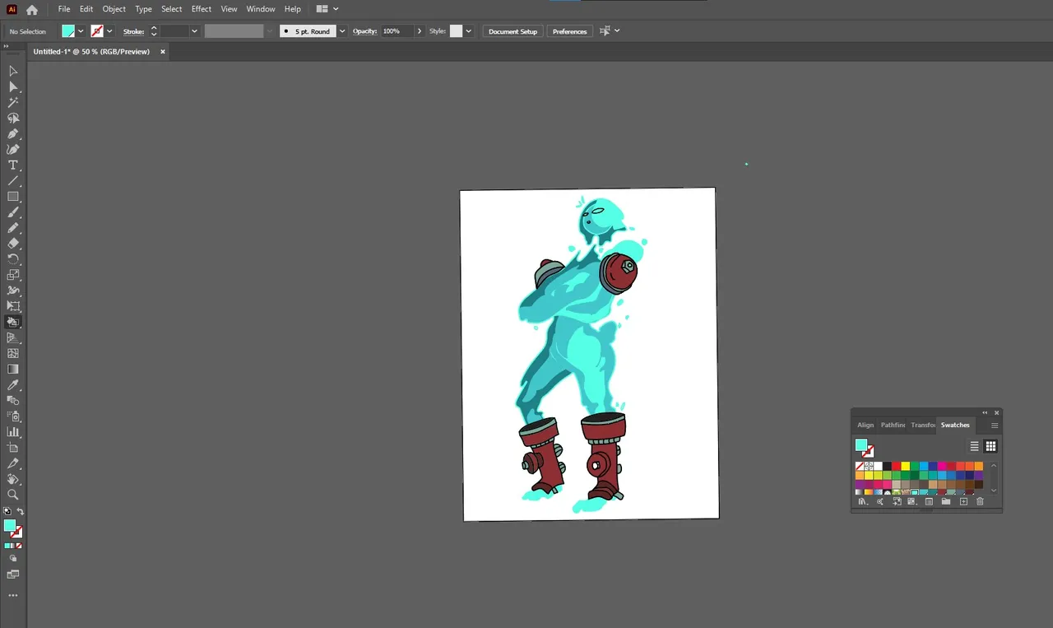Open fill color dropdown in control bar
The width and height of the screenshot is (1053, 628).
click(x=81, y=31)
